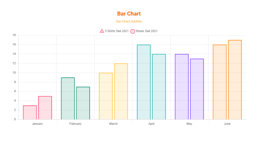
Task: Click the Bar Chart title
Action: [x=129, y=14]
